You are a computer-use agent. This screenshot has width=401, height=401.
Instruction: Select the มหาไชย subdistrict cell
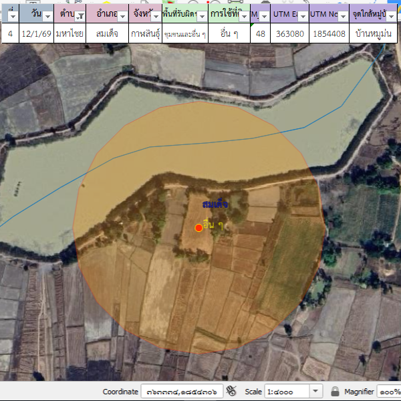[70, 33]
